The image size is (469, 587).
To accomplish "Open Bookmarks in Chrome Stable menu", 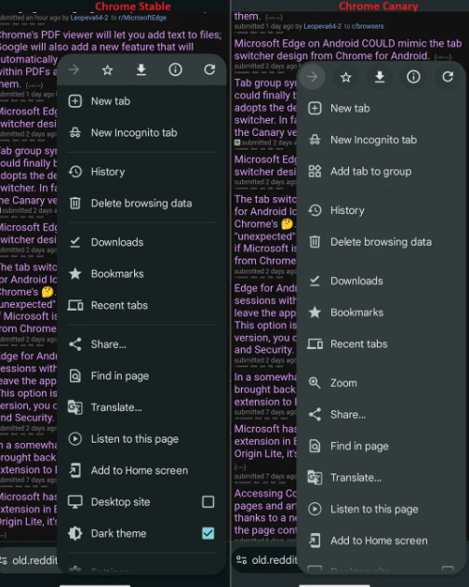I will pos(142,273).
